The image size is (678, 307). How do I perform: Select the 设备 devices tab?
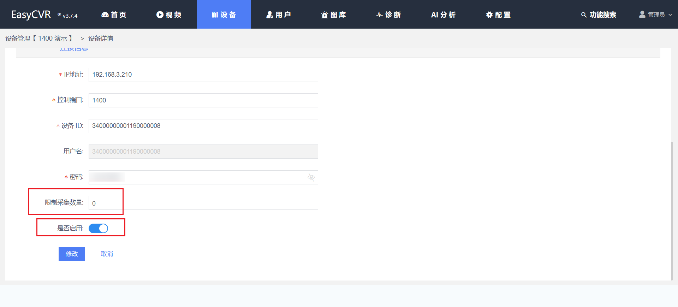[224, 14]
